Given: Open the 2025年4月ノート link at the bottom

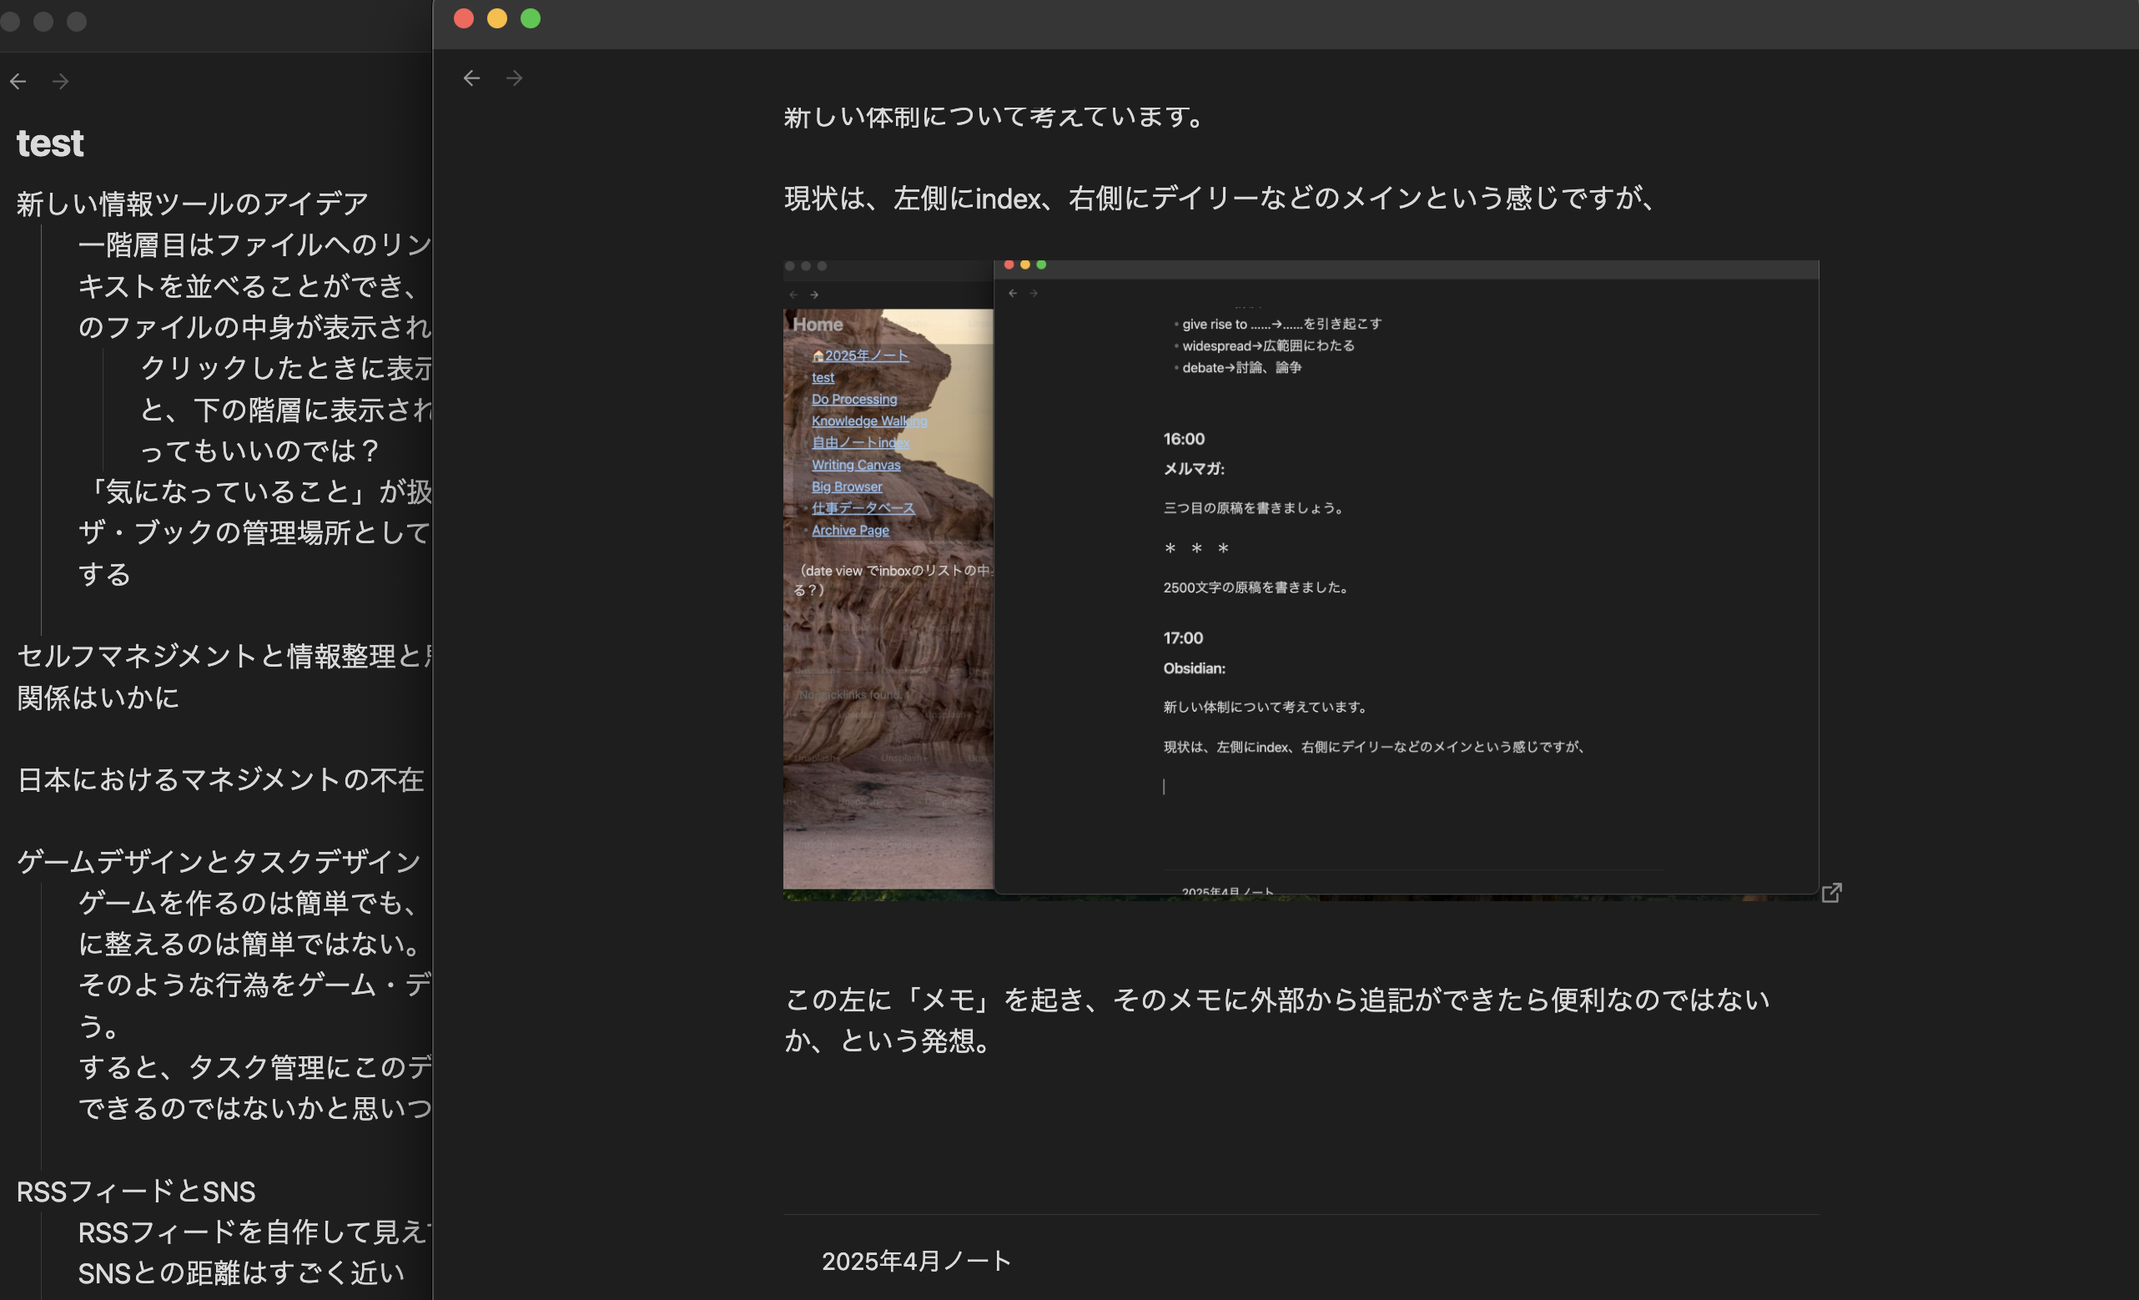Looking at the screenshot, I should 915,1261.
